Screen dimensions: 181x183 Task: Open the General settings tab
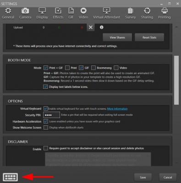coord(8,14)
